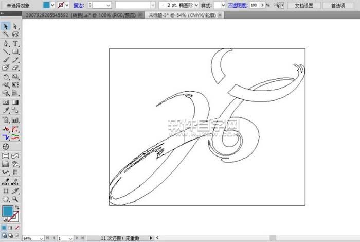
Task: Open the zoom level dropdown at bottom left
Action: coord(42,238)
